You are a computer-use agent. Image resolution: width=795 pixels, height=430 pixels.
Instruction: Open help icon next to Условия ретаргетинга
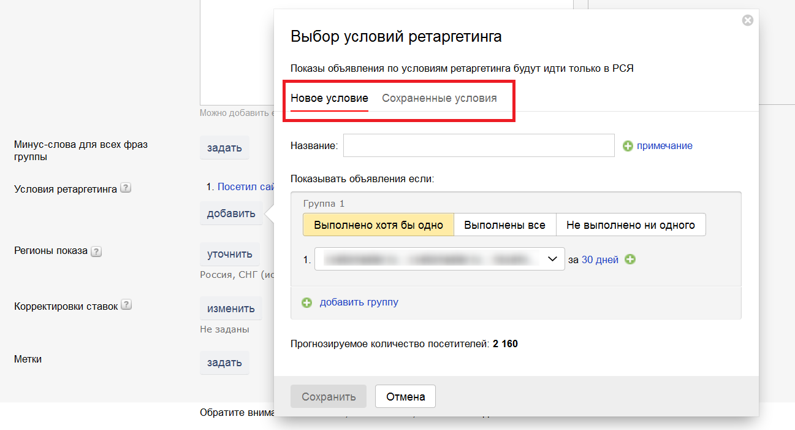point(126,188)
